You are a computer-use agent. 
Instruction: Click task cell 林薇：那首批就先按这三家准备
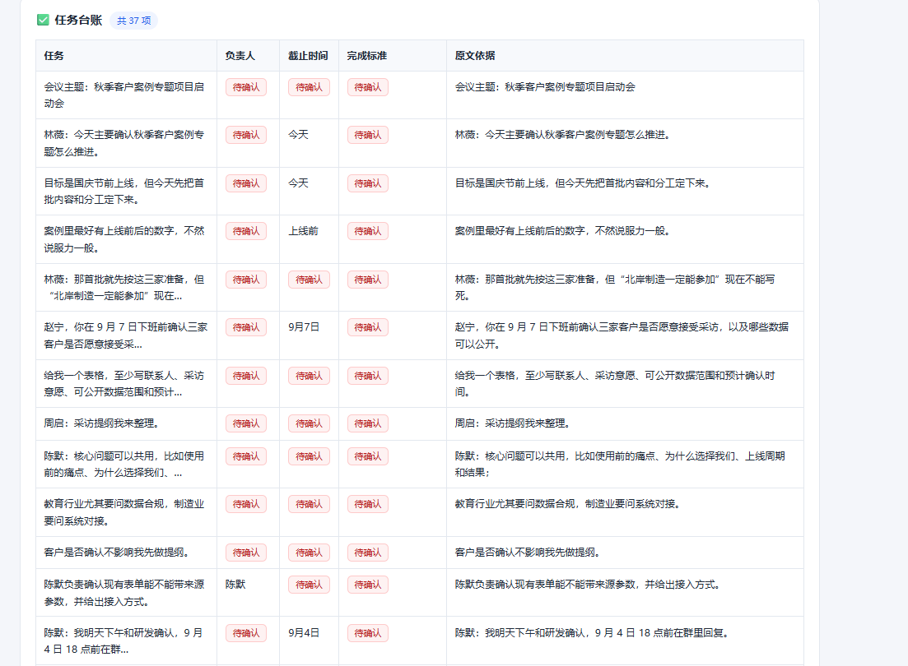[124, 288]
